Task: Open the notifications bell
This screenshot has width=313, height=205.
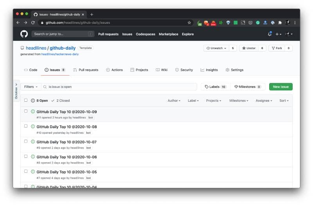Action: (x=270, y=34)
